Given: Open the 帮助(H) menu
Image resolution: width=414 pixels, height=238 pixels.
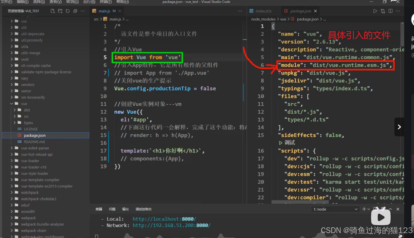Looking at the screenshot, I should (122, 2).
